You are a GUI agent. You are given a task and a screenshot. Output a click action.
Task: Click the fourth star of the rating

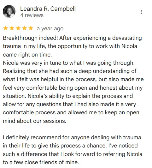click(x=25, y=28)
